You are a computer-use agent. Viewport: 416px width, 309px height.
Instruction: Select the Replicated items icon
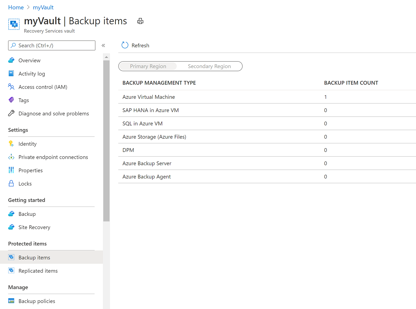tap(11, 271)
